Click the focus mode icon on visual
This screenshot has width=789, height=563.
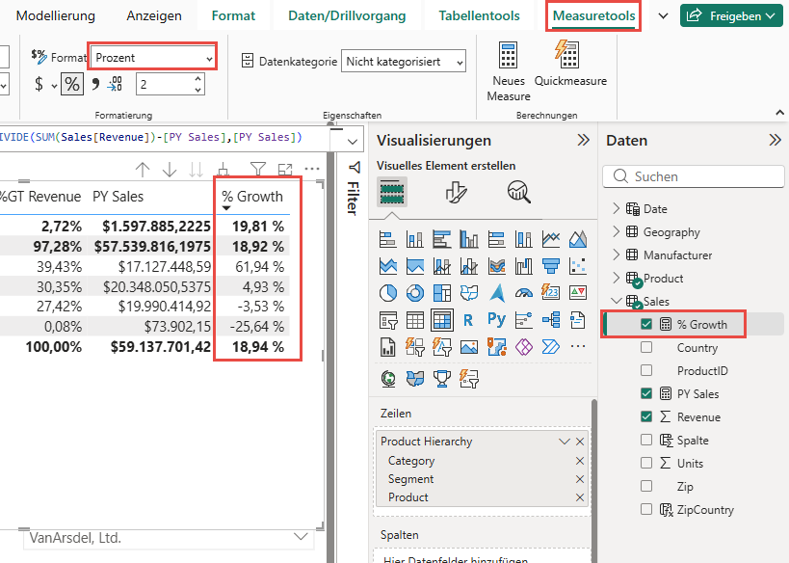pyautogui.click(x=285, y=170)
